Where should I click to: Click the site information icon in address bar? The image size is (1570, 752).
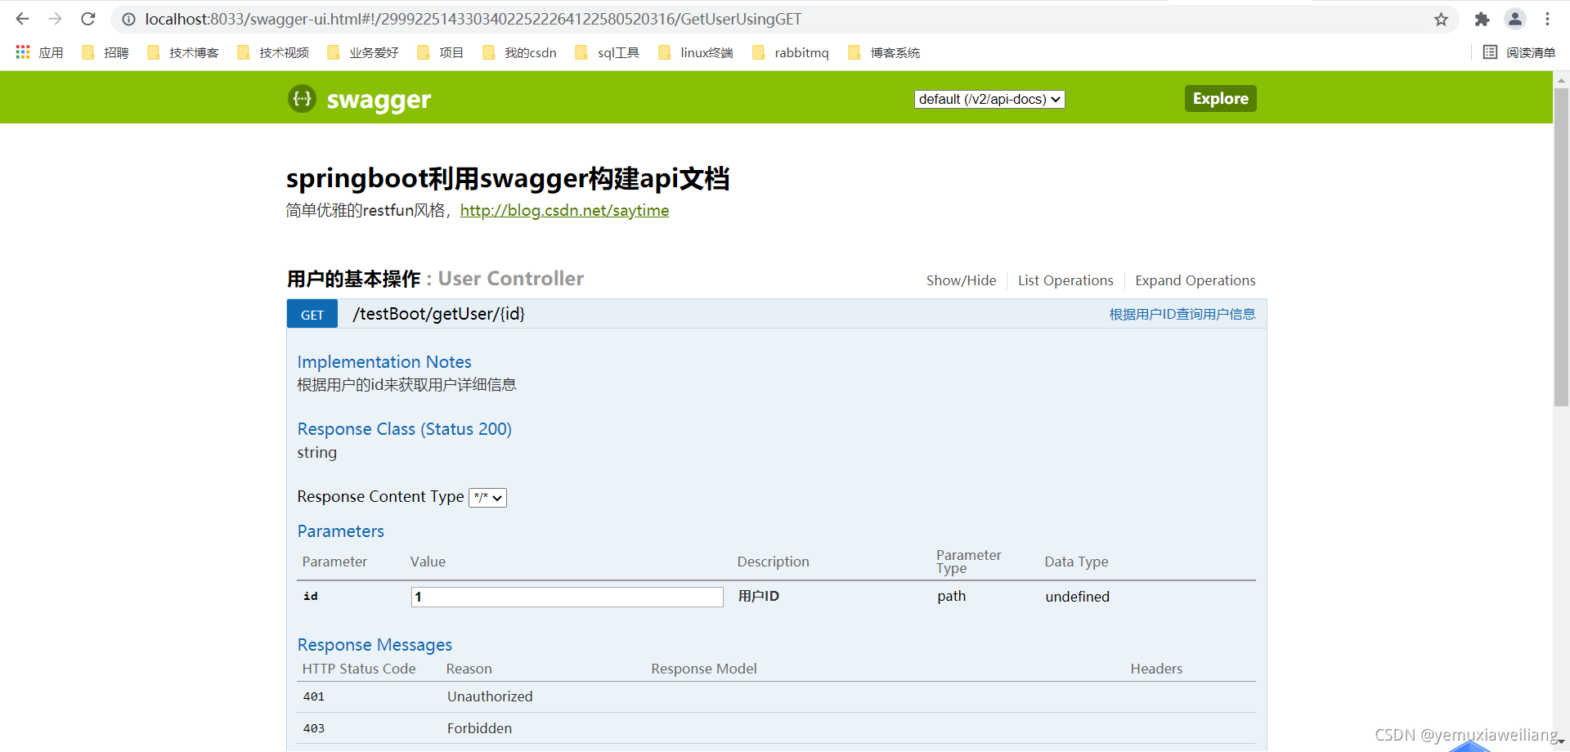pyautogui.click(x=128, y=19)
